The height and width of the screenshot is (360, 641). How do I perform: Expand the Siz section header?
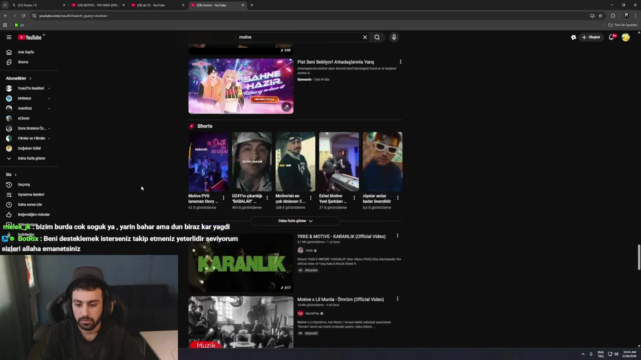pyautogui.click(x=11, y=174)
